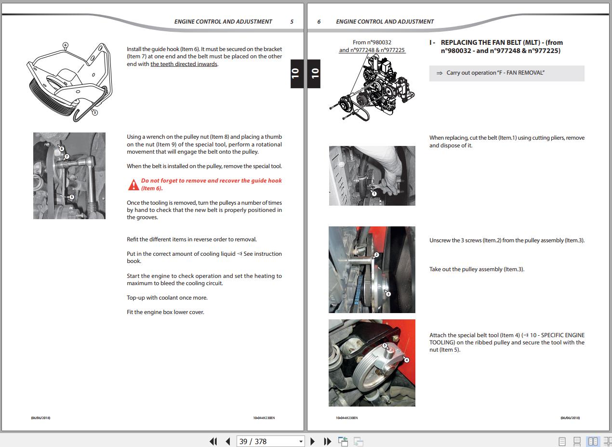Toggle two-page facing layout
612x447 pixels.
coord(592,441)
